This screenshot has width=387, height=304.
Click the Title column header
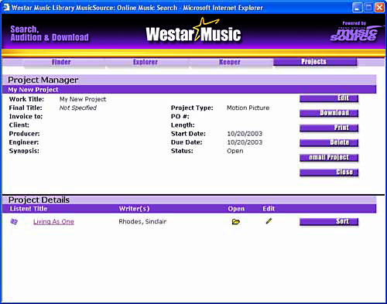pos(40,209)
